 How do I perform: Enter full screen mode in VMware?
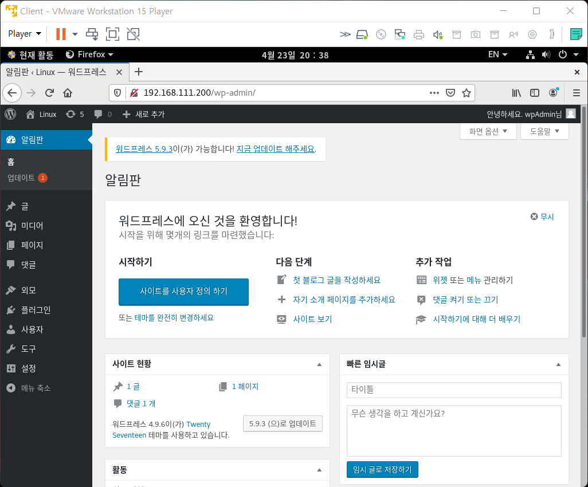(x=112, y=34)
